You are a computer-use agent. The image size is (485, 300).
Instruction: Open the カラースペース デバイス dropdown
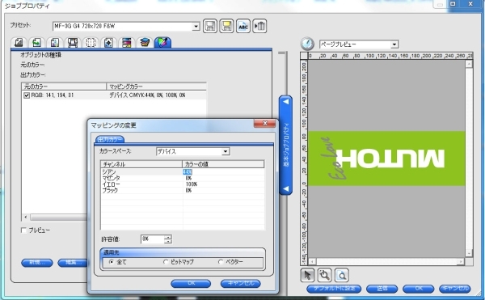(x=226, y=151)
